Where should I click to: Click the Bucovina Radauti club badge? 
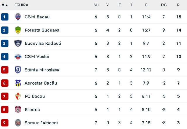18,43
